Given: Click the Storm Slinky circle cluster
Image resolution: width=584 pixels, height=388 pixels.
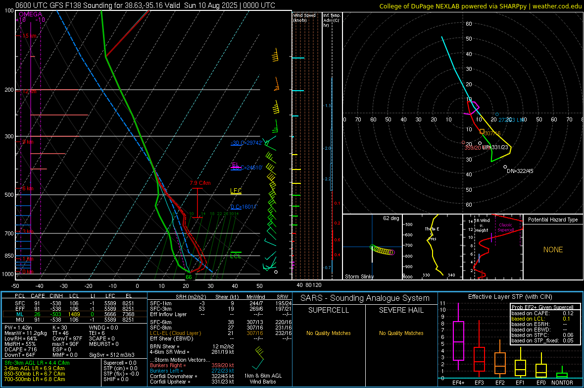Looking at the screenshot, I should pyautogui.click(x=383, y=250).
